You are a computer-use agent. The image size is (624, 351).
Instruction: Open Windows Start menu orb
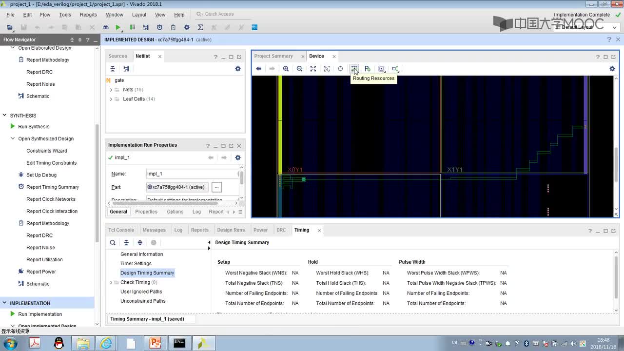coord(9,343)
